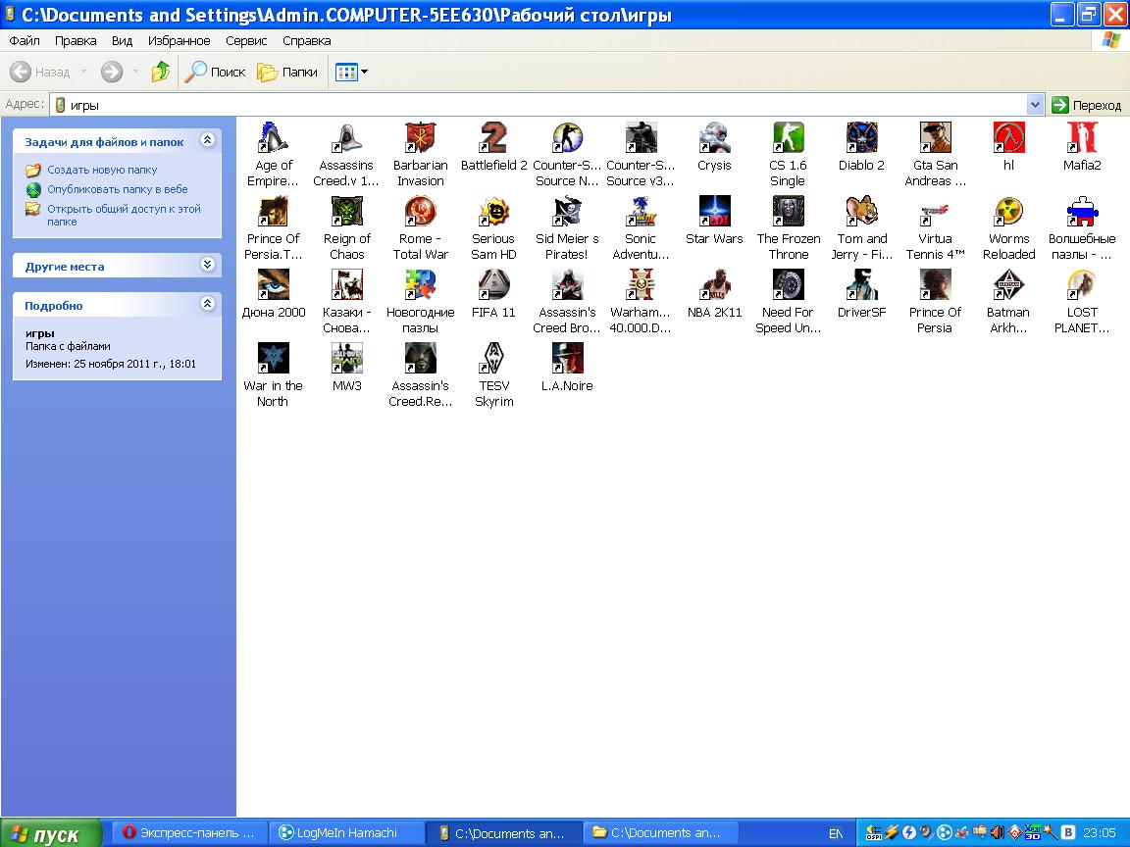Image resolution: width=1130 pixels, height=847 pixels.
Task: Select the DriverSF icon
Action: click(861, 284)
